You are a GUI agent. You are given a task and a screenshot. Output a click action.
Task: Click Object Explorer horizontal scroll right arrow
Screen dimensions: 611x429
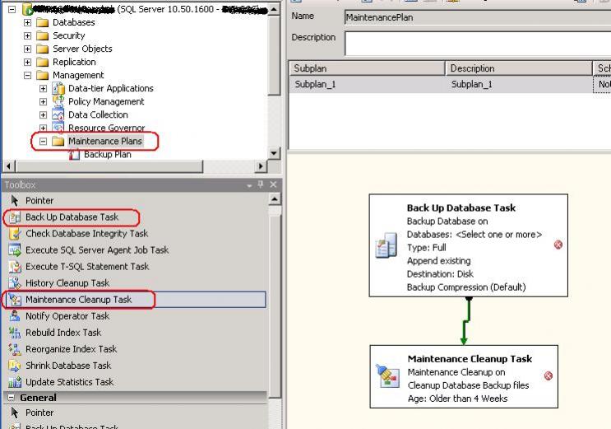(261, 166)
